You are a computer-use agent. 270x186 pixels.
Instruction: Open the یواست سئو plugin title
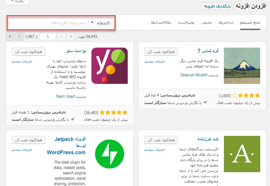[76, 51]
